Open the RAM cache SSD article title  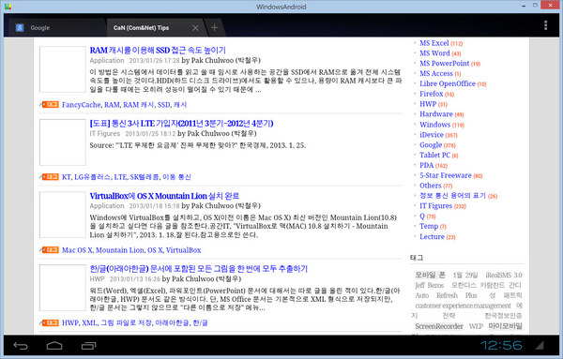coord(158,51)
